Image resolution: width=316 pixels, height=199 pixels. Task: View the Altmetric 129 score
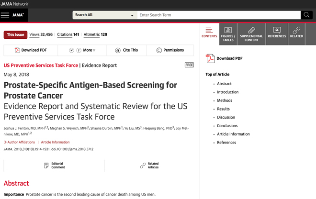tap(95, 34)
